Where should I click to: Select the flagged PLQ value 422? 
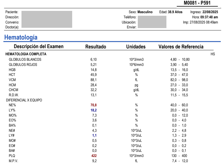(94, 156)
